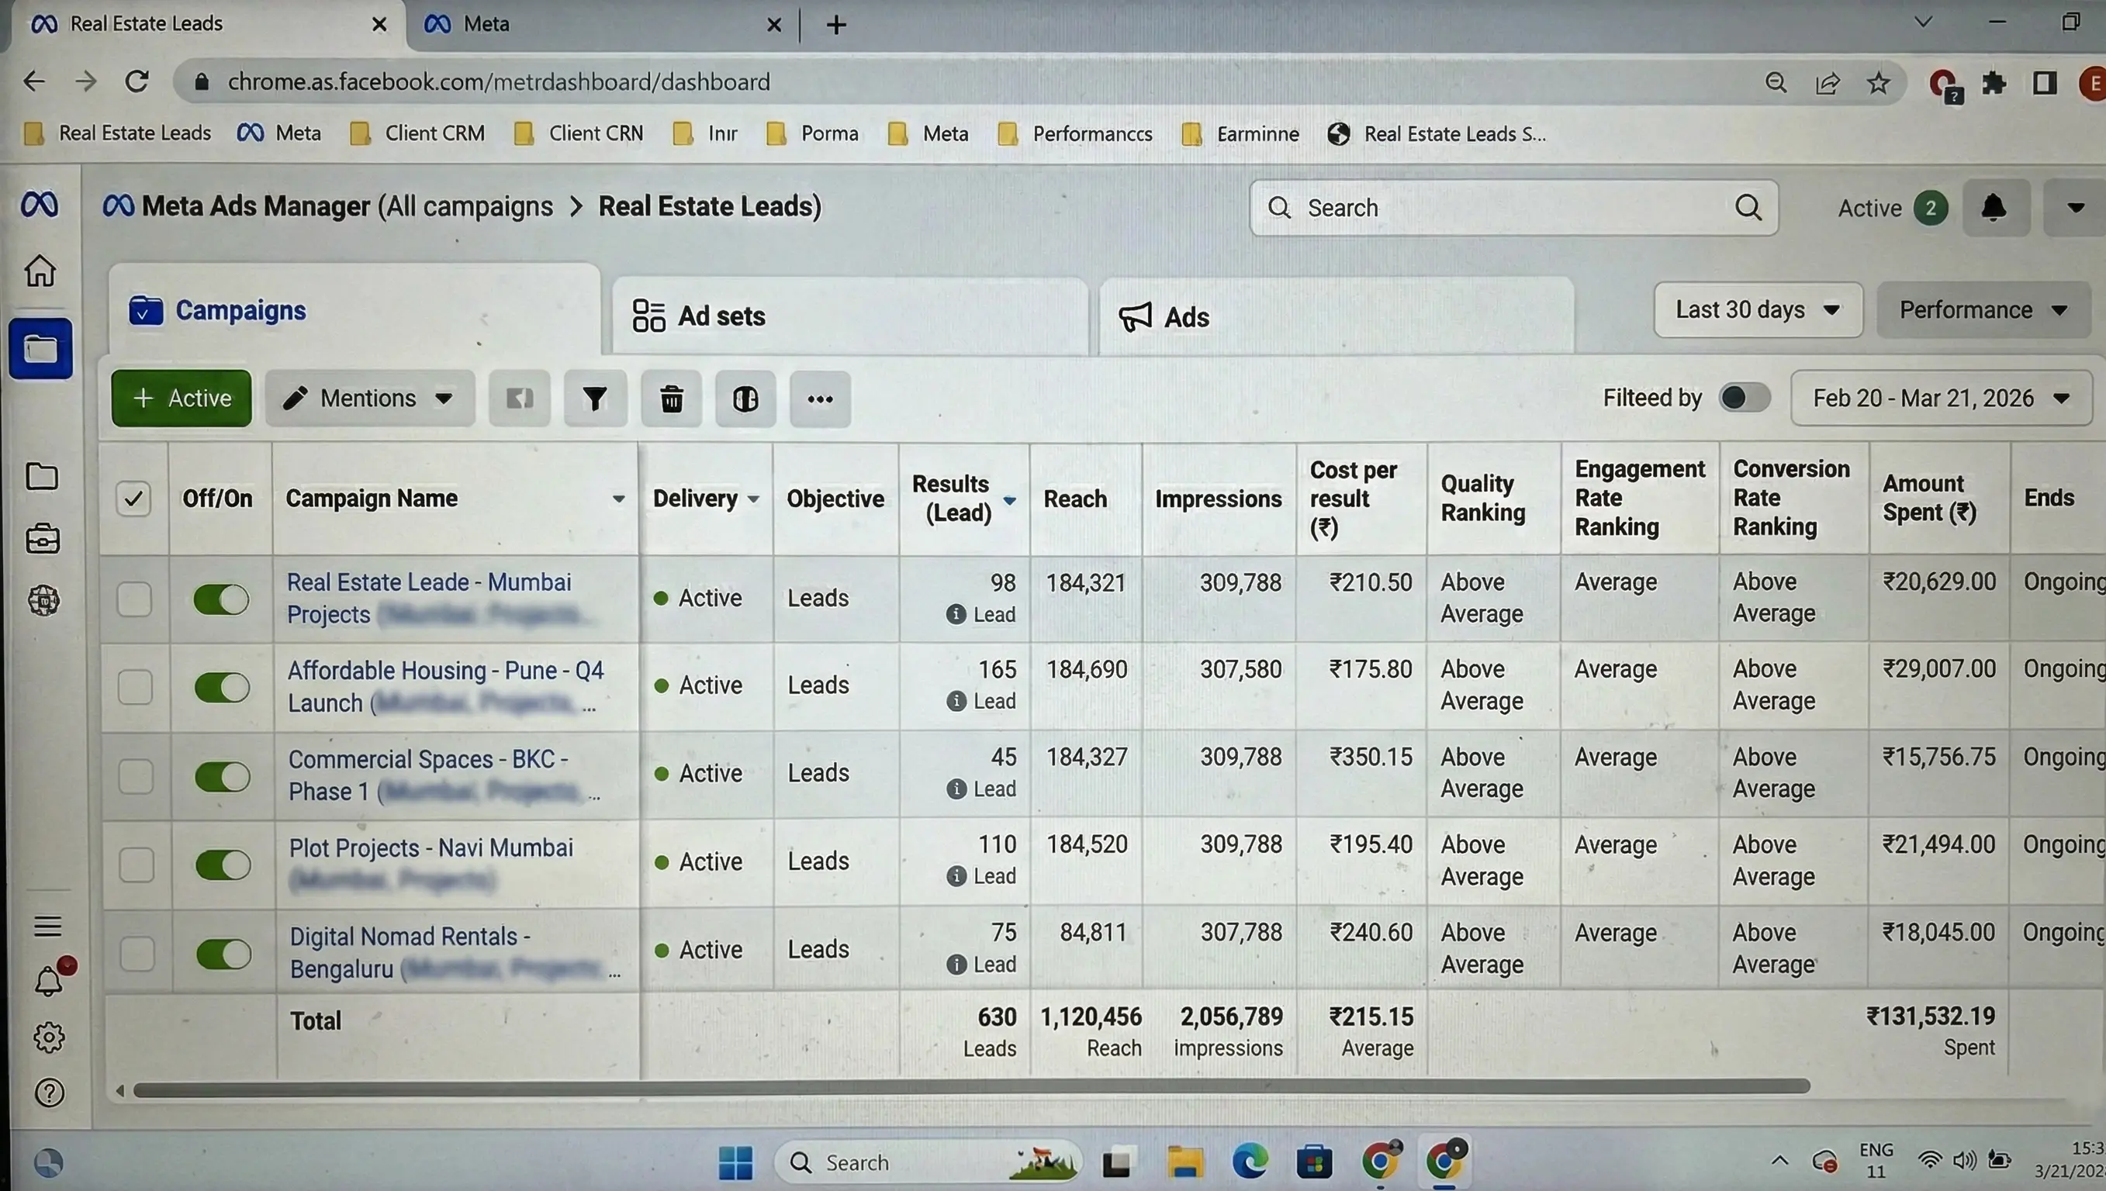Expand the Last 30 days dropdown

tap(1758, 310)
